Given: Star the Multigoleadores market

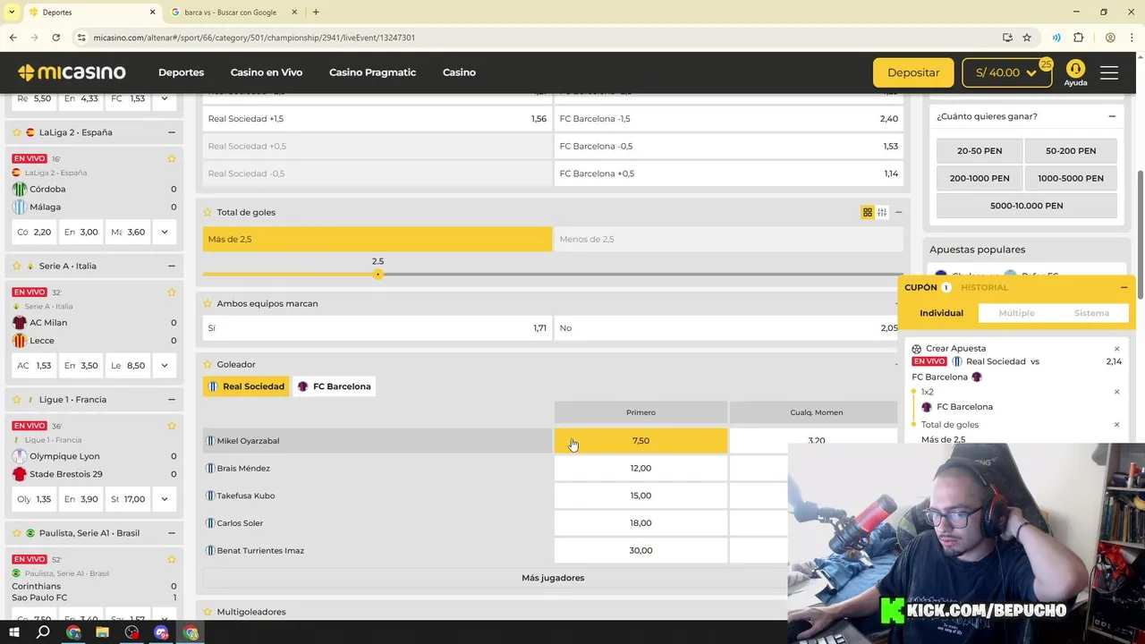Looking at the screenshot, I should (x=208, y=612).
